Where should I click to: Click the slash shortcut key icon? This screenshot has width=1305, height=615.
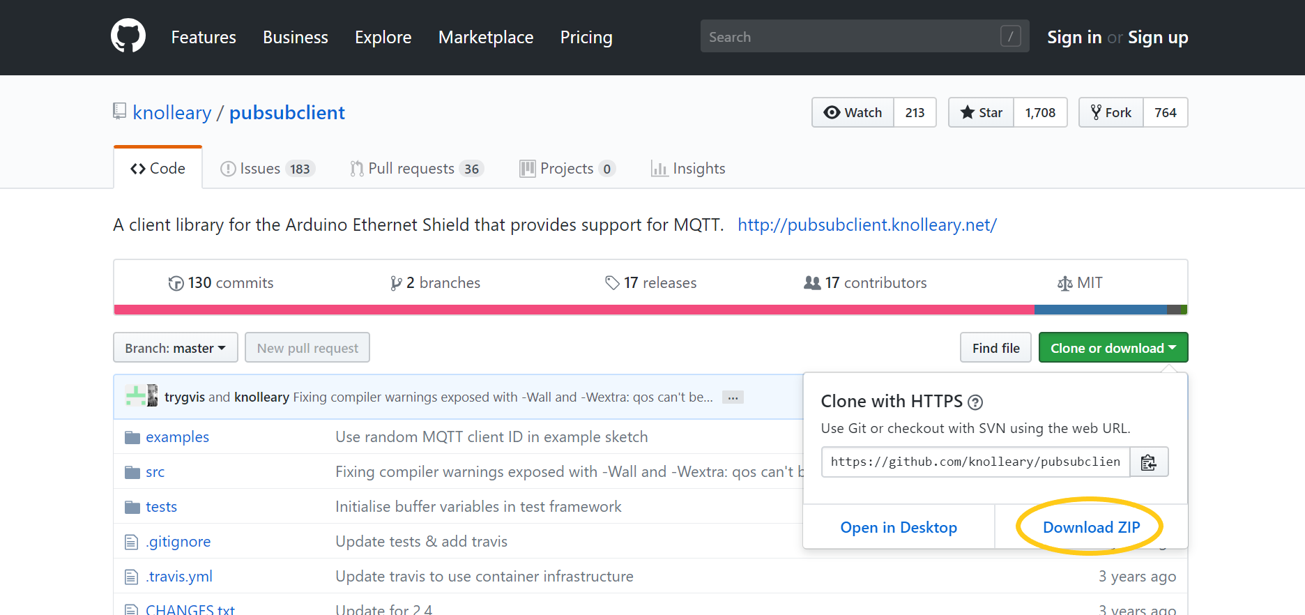tap(1010, 36)
